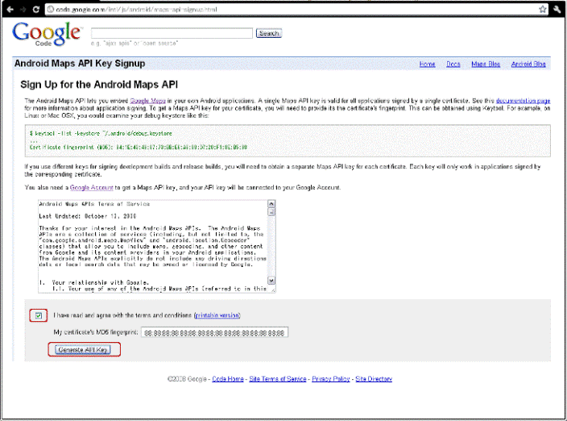Click the terms text area resize grip
567x421 pixels.
click(x=273, y=290)
